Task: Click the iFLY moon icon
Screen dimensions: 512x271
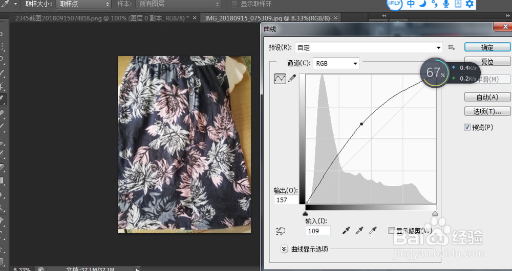Action: coord(423,4)
